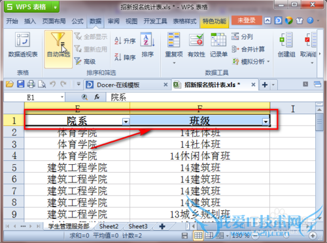Click the print preview icon
327x243 pixels.
[x=42, y=84]
